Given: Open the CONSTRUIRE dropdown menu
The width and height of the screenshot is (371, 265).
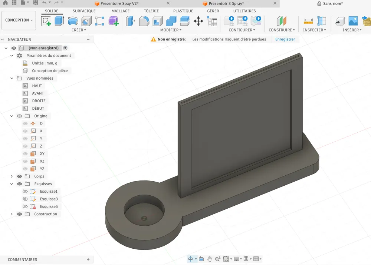Looking at the screenshot, I should pos(282,30).
